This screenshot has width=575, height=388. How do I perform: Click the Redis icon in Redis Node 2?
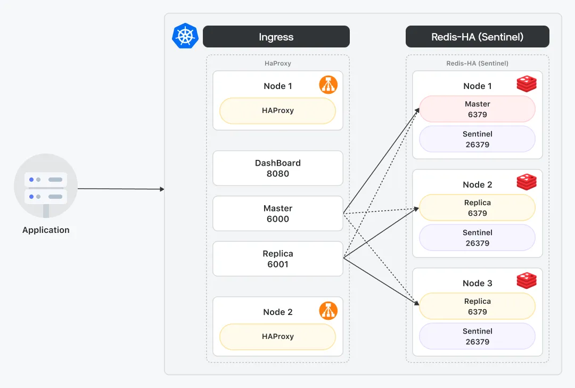click(527, 182)
